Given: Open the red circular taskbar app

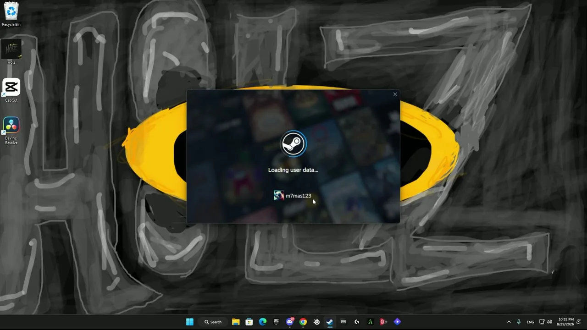Looking at the screenshot, I should (383, 322).
